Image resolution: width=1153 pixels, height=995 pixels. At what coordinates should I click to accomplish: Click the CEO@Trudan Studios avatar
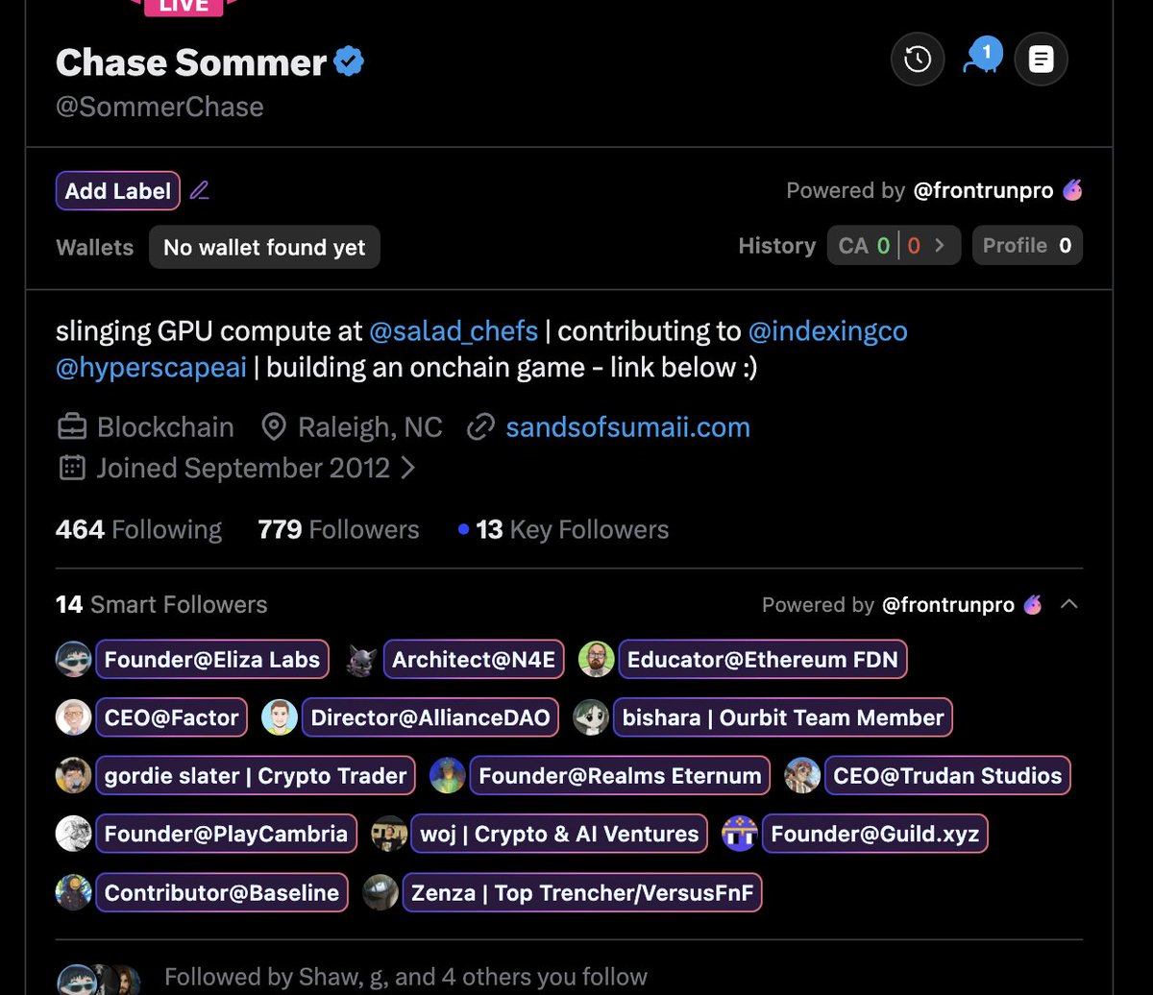click(802, 775)
